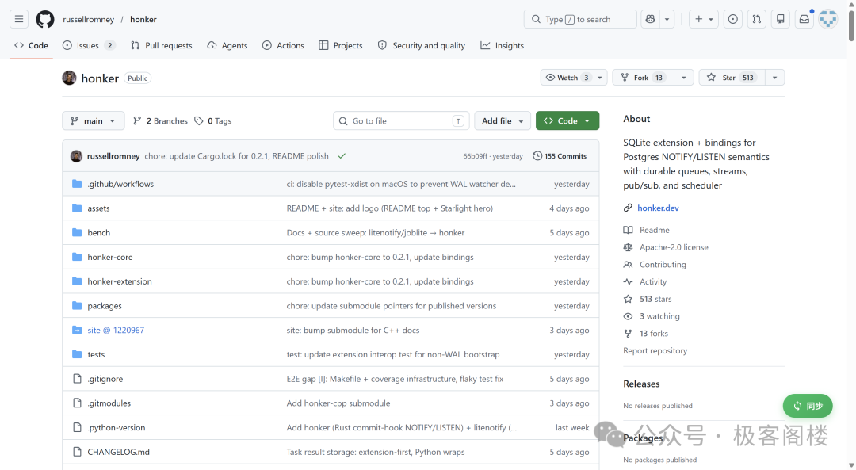Image resolution: width=856 pixels, height=470 pixels.
Task: Fork the repository
Action: tap(643, 78)
